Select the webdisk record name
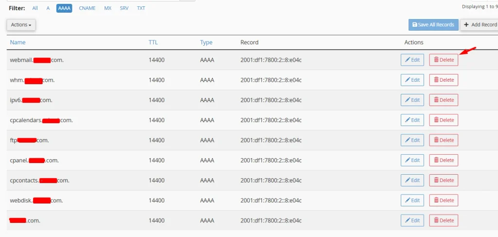498x237 pixels. tap(36, 201)
